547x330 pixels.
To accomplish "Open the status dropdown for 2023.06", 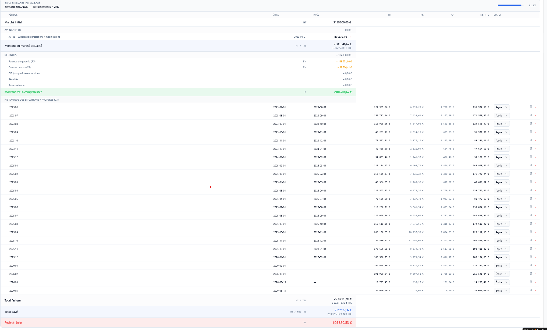I will tap(502, 107).
